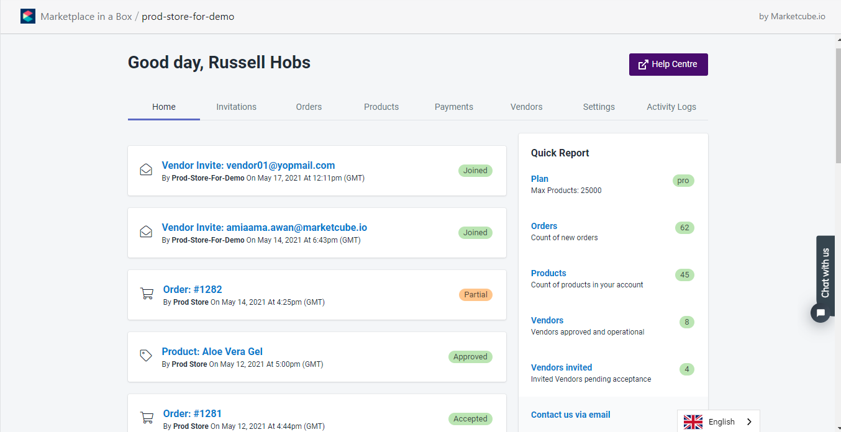
Task: Go to the Activity Logs tab
Action: pyautogui.click(x=671, y=107)
